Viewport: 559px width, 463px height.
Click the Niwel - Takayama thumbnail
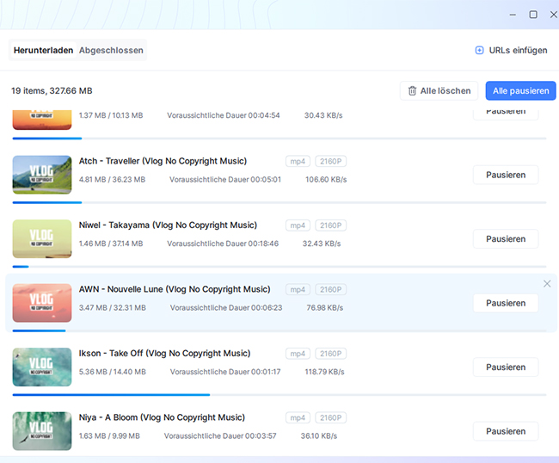tap(41, 238)
